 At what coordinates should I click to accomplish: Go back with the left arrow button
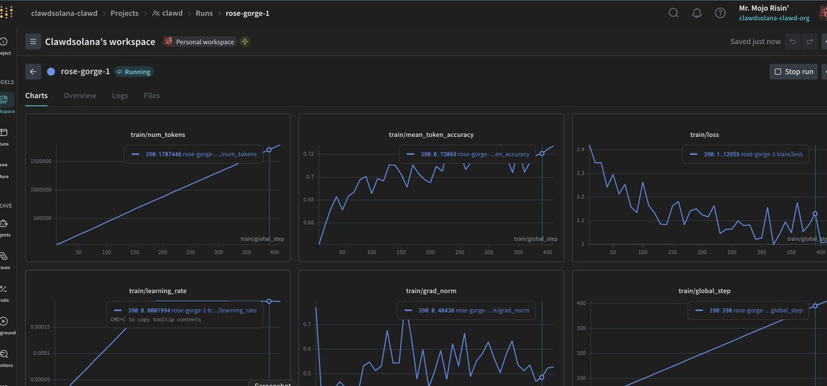pyautogui.click(x=33, y=72)
